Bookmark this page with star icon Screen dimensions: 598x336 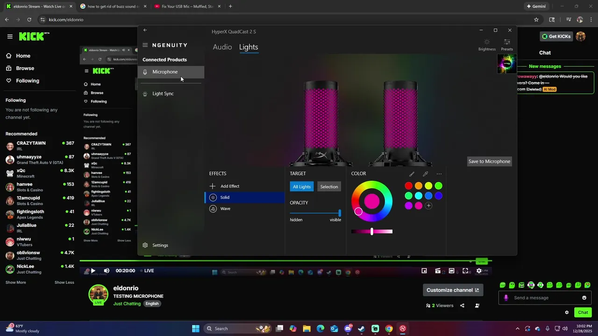[536, 20]
